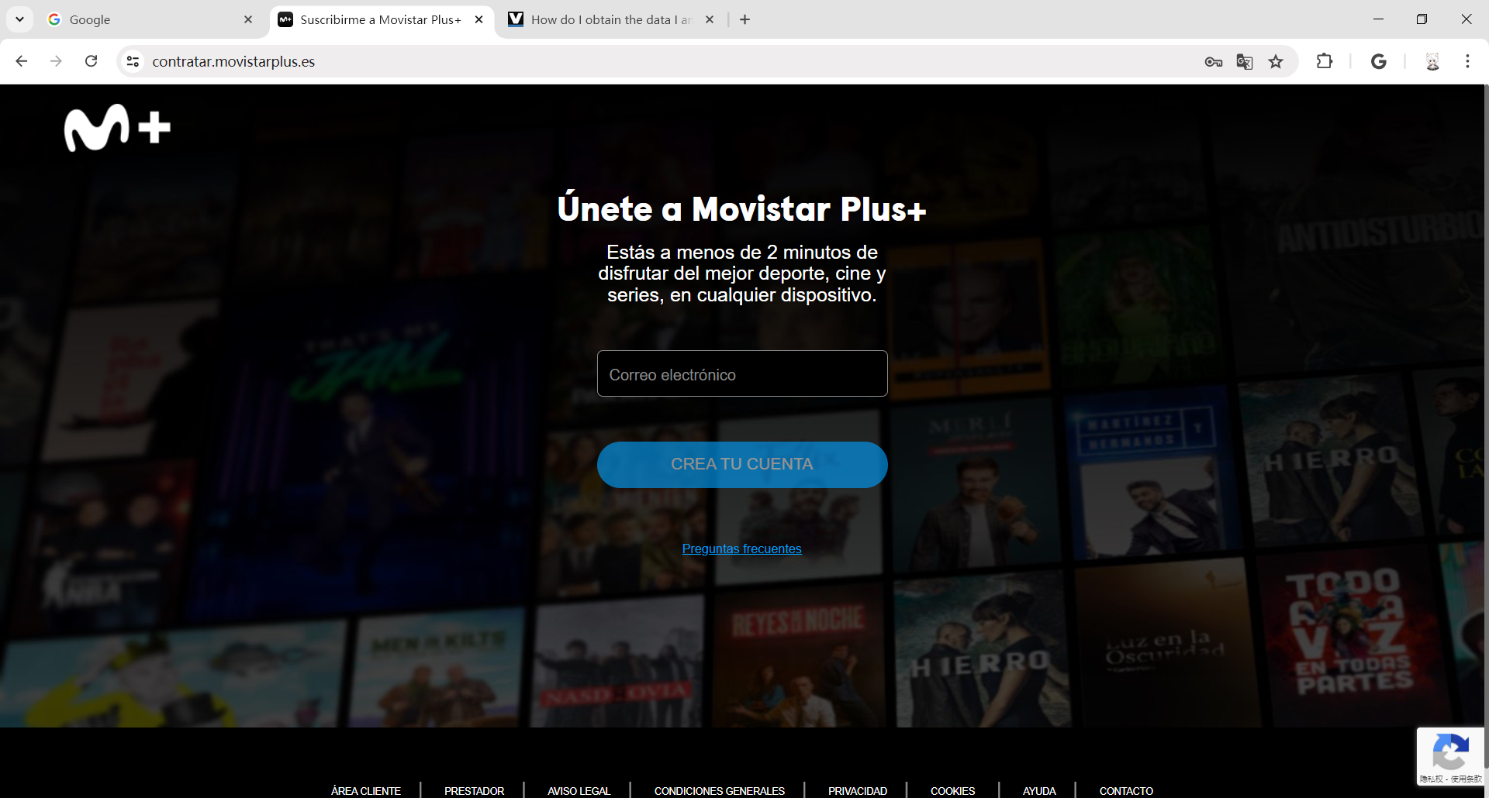
Task: Open the browser profile avatar
Action: click(x=1432, y=61)
